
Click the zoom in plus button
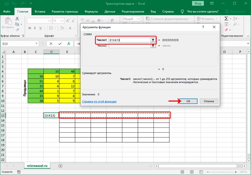[236, 172]
